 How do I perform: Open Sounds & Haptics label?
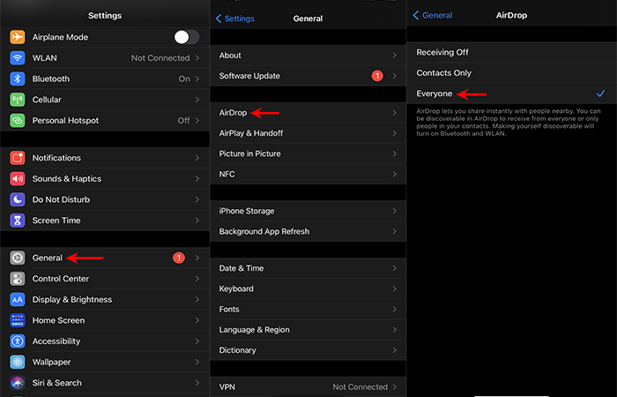coord(67,179)
